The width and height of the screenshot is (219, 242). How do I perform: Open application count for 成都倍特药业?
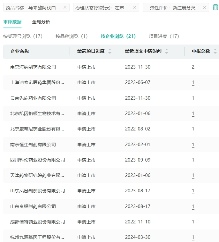pos(193,222)
